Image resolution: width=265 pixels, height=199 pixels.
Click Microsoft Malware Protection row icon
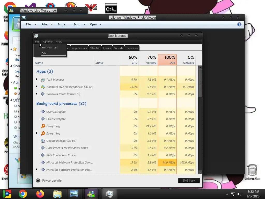(x=43, y=163)
